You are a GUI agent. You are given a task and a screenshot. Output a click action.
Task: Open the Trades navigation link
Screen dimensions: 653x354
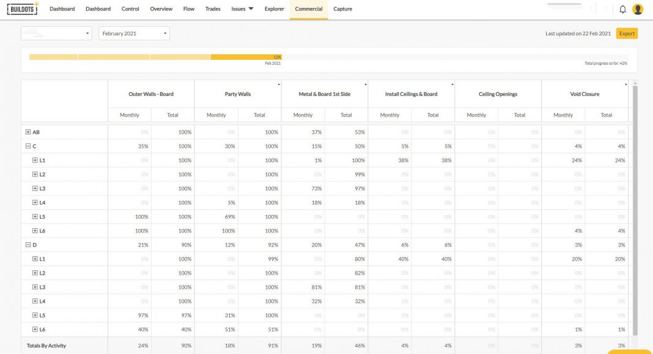pyautogui.click(x=213, y=9)
